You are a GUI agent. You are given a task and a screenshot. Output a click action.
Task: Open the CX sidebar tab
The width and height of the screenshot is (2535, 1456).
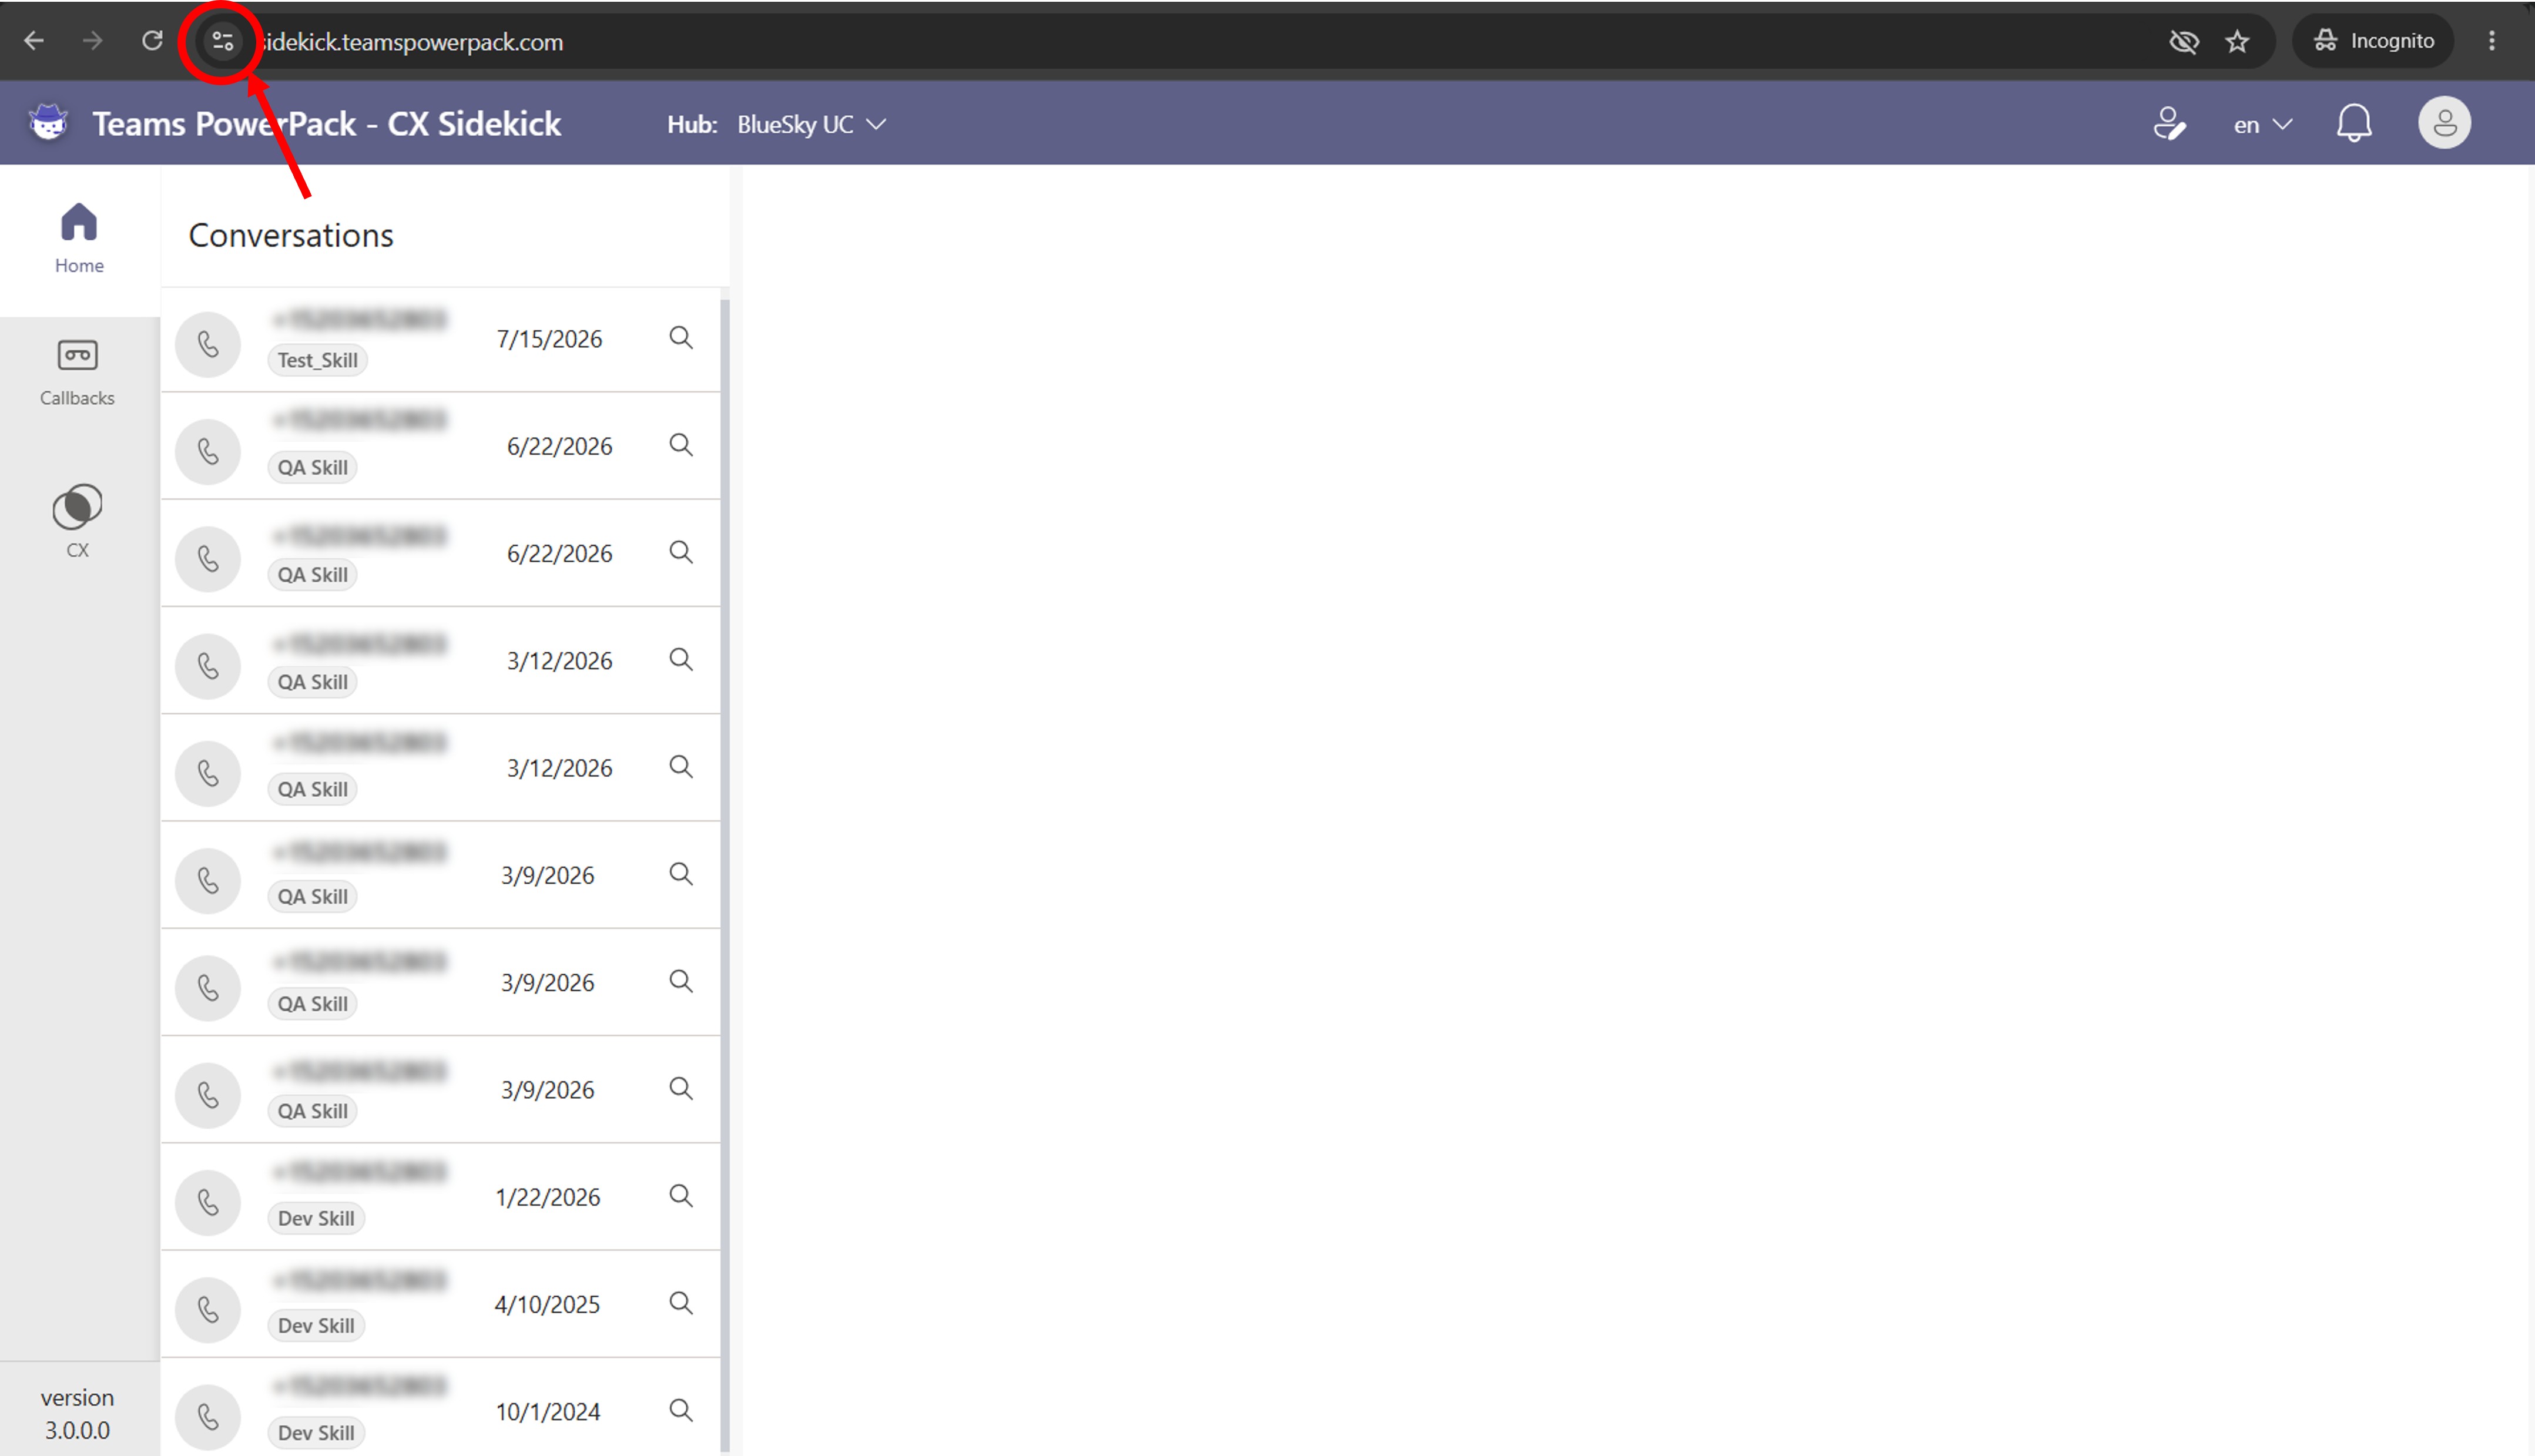77,521
